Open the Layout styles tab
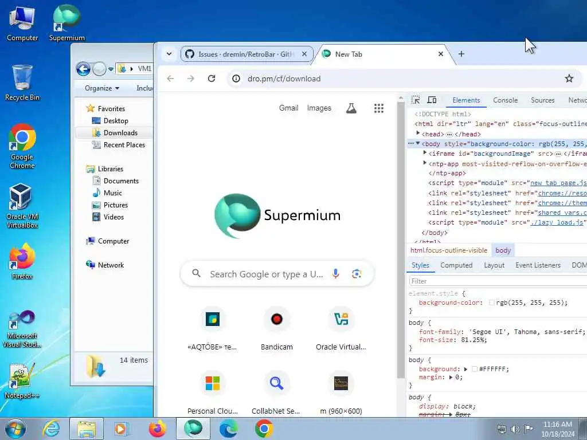The width and height of the screenshot is (587, 440). [494, 265]
